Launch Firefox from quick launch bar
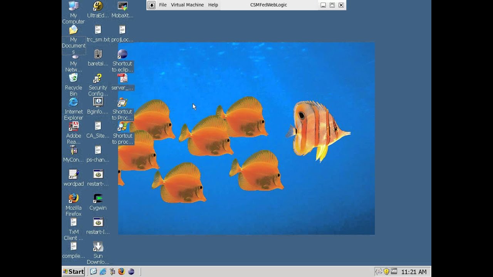 tap(122, 272)
